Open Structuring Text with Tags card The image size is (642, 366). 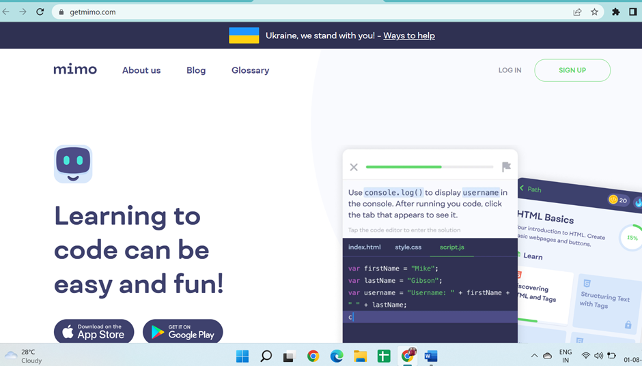click(607, 303)
